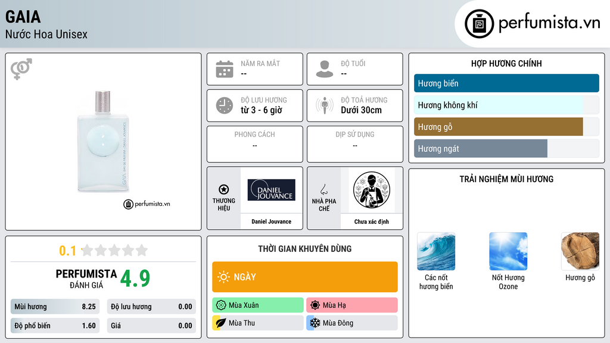Click the Trải nghiệm mùi hương heading
The height and width of the screenshot is (343, 610).
[506, 179]
